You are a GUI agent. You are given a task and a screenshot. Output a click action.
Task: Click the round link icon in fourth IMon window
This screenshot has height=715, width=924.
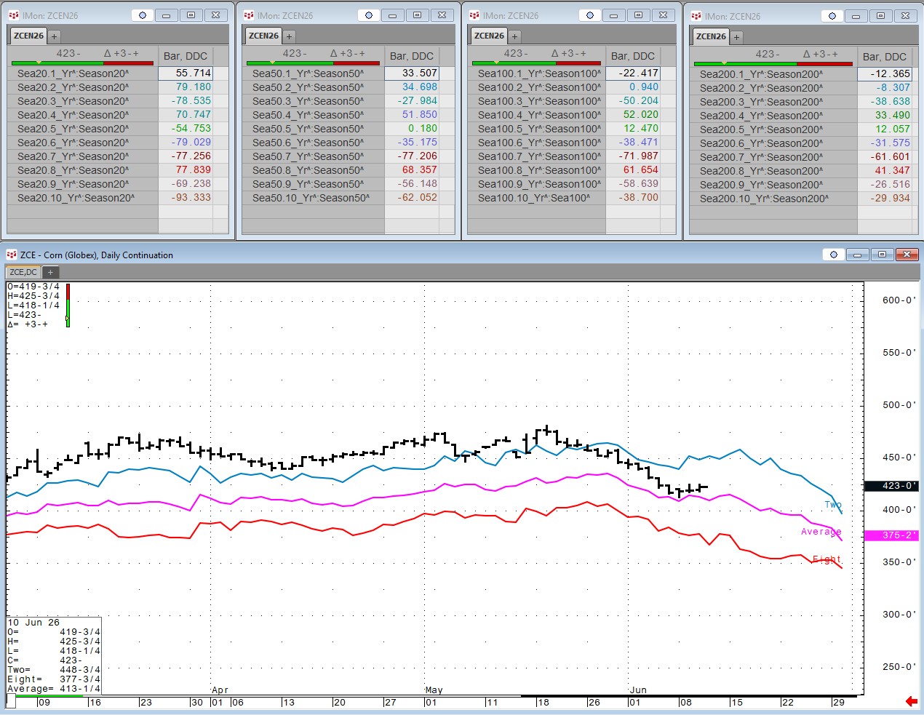pos(832,16)
